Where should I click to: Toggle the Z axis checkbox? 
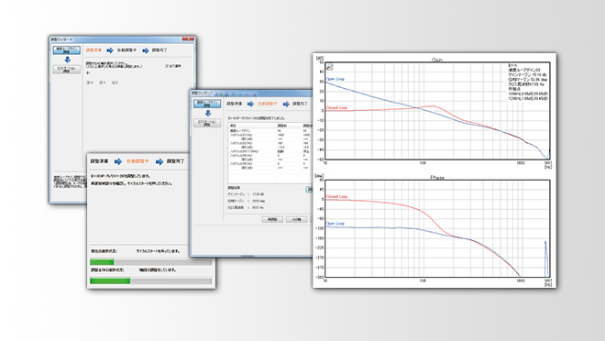point(115,82)
